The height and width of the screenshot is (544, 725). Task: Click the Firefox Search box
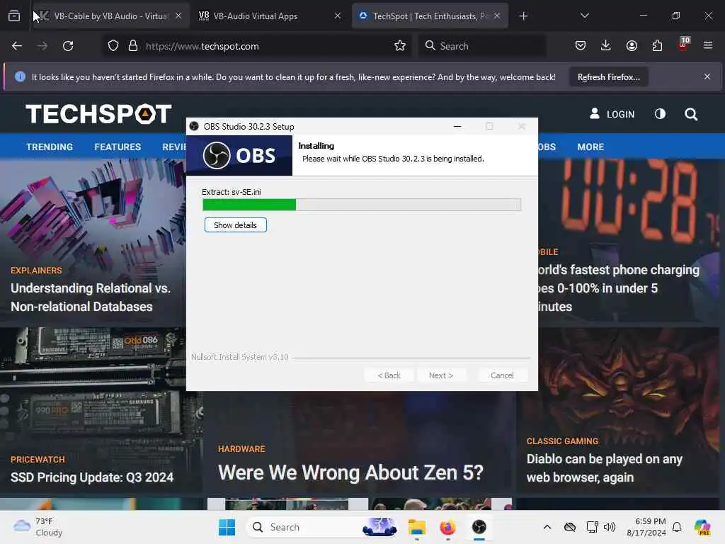click(482, 46)
